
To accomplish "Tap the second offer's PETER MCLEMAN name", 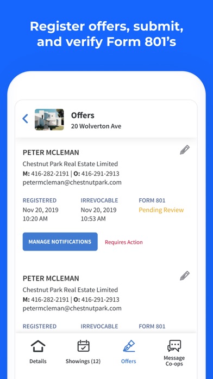I will [x=51, y=278].
